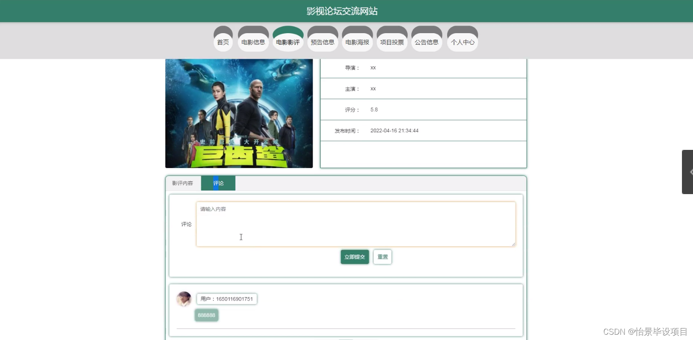Viewport: 693px width, 340px height.
Task: Click the publish time 2022-04-16 21:34:44
Action: click(x=394, y=131)
